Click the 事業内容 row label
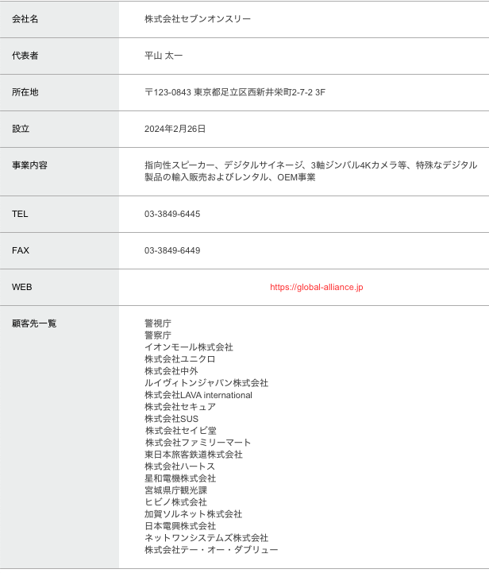Viewport: 489px width, 573px height. pos(29,165)
